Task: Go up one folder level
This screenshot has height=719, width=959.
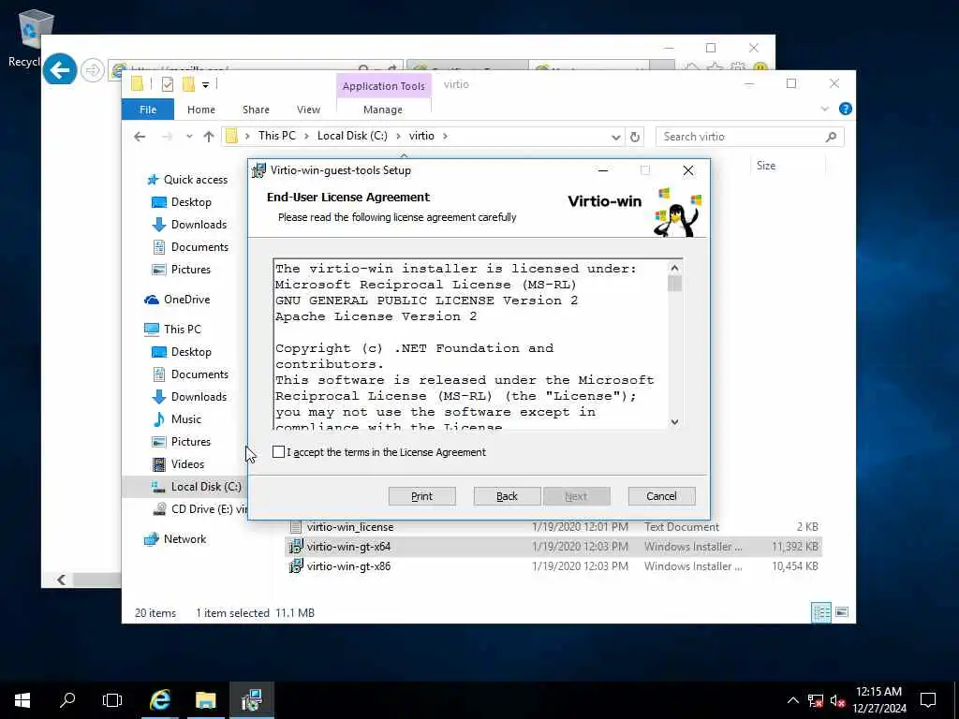Action: point(209,137)
